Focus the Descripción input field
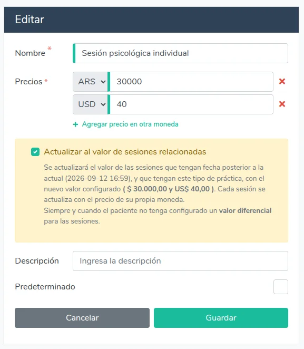304x349 pixels. (x=180, y=261)
